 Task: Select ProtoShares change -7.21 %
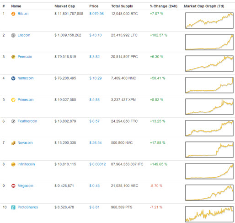point(156,207)
